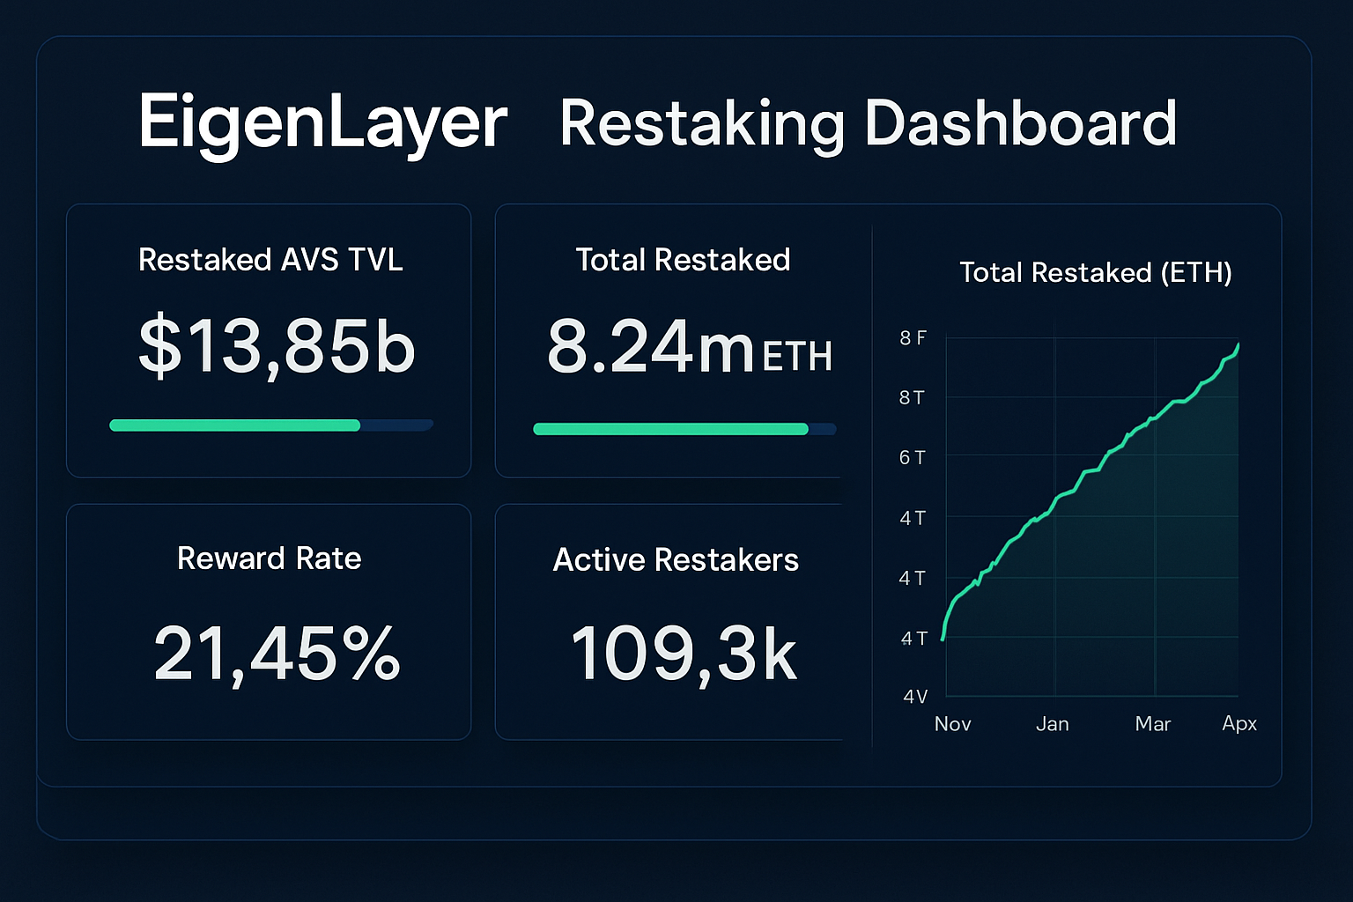
Task: Select the Total Restaked (ETH) chart title
Action: (1095, 273)
